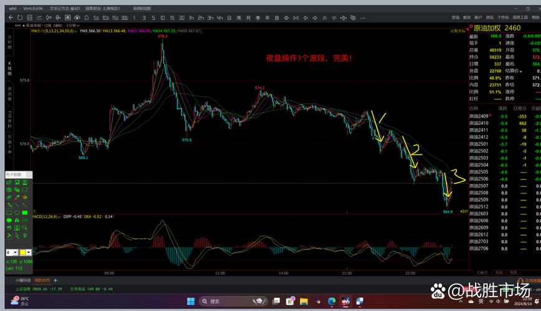Select the red-green highlighter pen tool
The height and width of the screenshot is (311, 541).
(x=17, y=198)
